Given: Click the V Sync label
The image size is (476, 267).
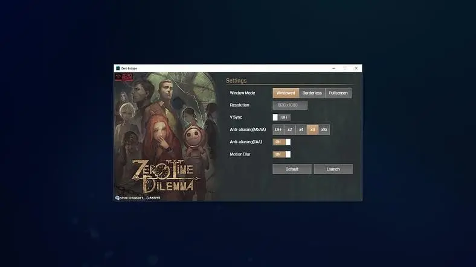Looking at the screenshot, I should tap(236, 117).
